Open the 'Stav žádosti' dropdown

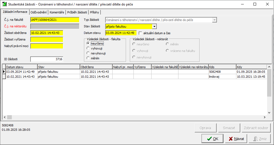(154, 27)
